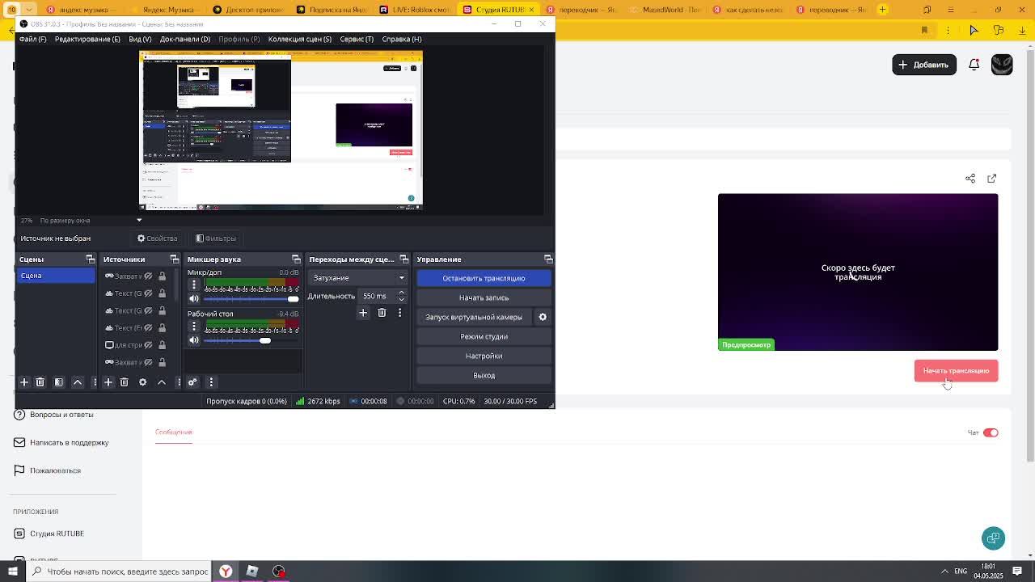Toggle visibility of Текст (Fr source
1035x582 pixels.
(x=148, y=327)
